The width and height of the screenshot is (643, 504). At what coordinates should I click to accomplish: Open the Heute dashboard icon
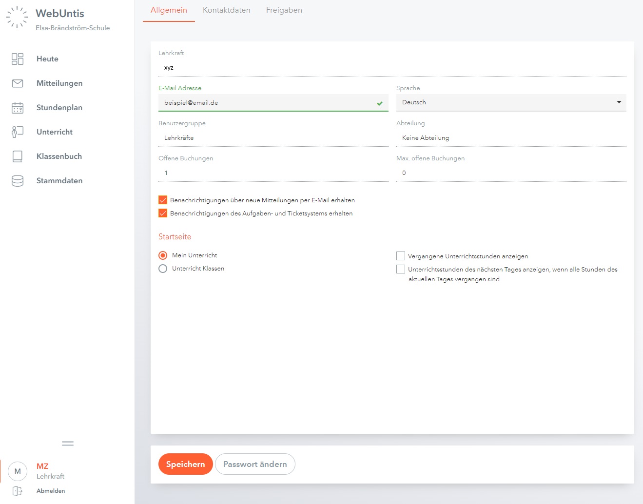(18, 59)
